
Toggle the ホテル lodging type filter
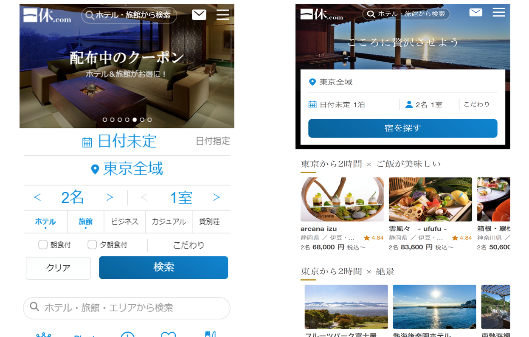click(45, 222)
